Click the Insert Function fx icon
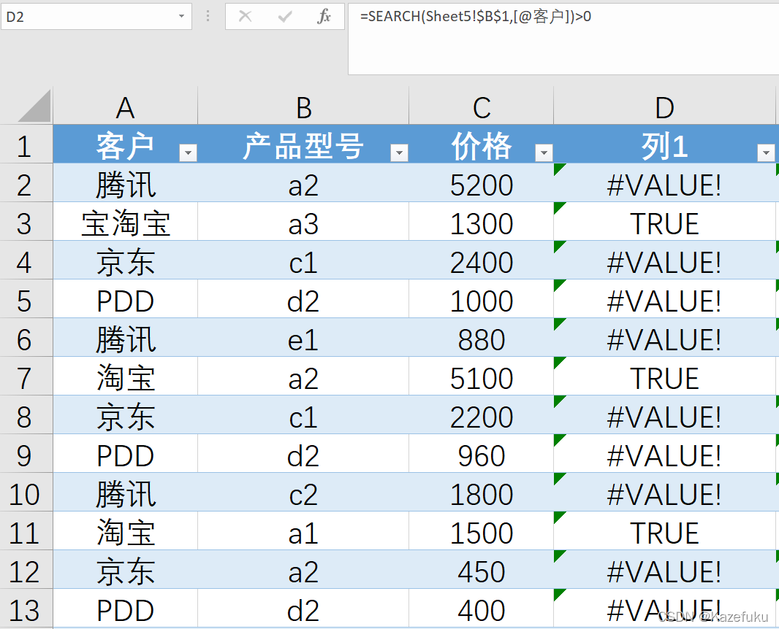Image resolution: width=779 pixels, height=629 pixels. tap(324, 16)
